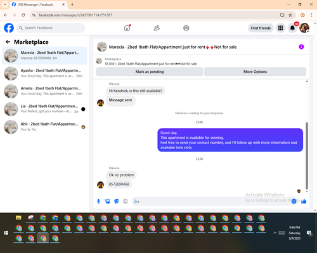Click the conversation information icon

click(301, 47)
